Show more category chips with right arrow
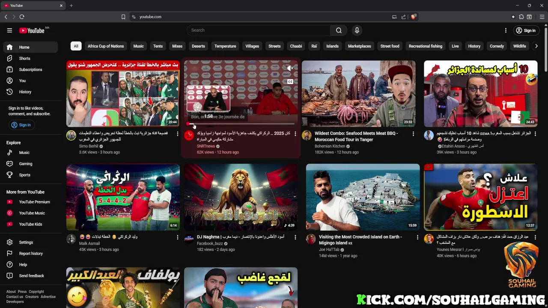Viewport: 548px width, 308px height. (x=536, y=46)
